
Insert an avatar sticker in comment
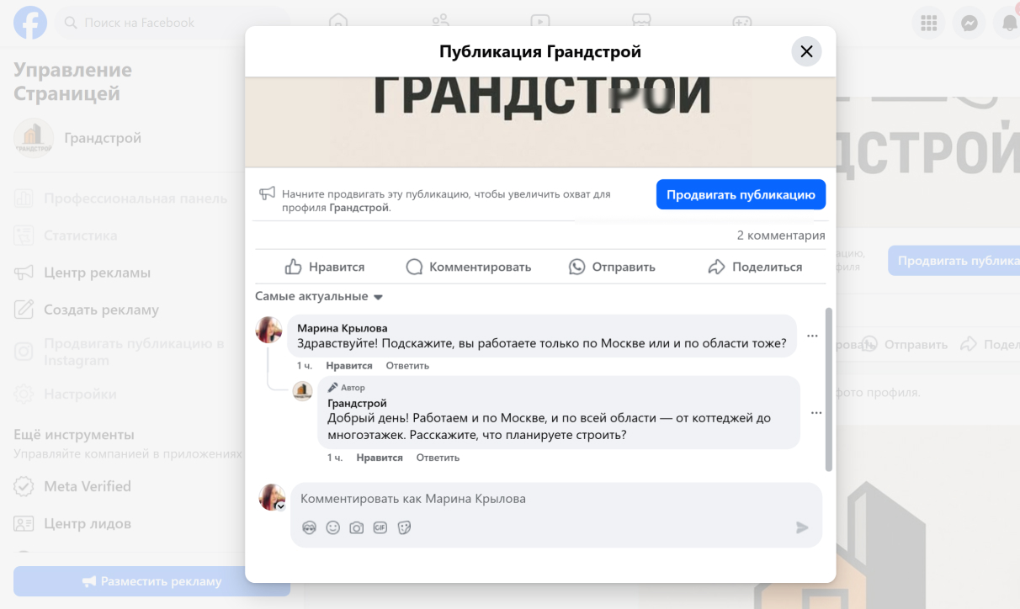click(309, 527)
